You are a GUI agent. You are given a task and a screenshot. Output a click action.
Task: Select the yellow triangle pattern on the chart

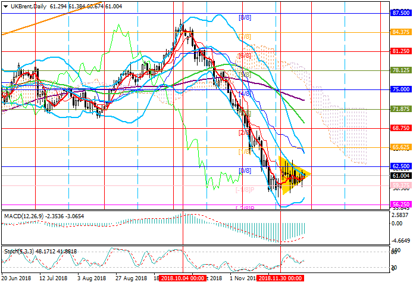291,175
